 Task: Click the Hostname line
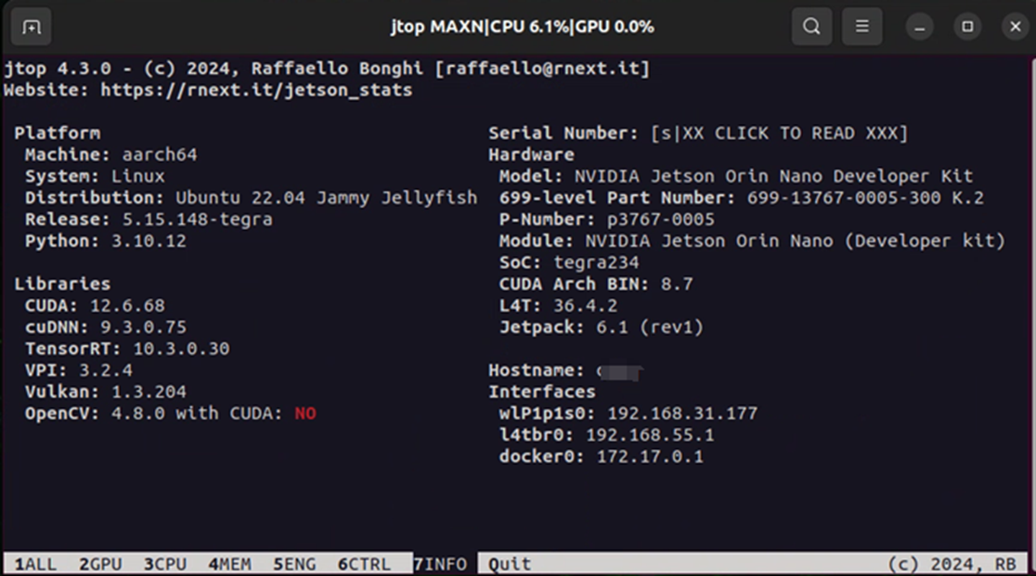[565, 371]
